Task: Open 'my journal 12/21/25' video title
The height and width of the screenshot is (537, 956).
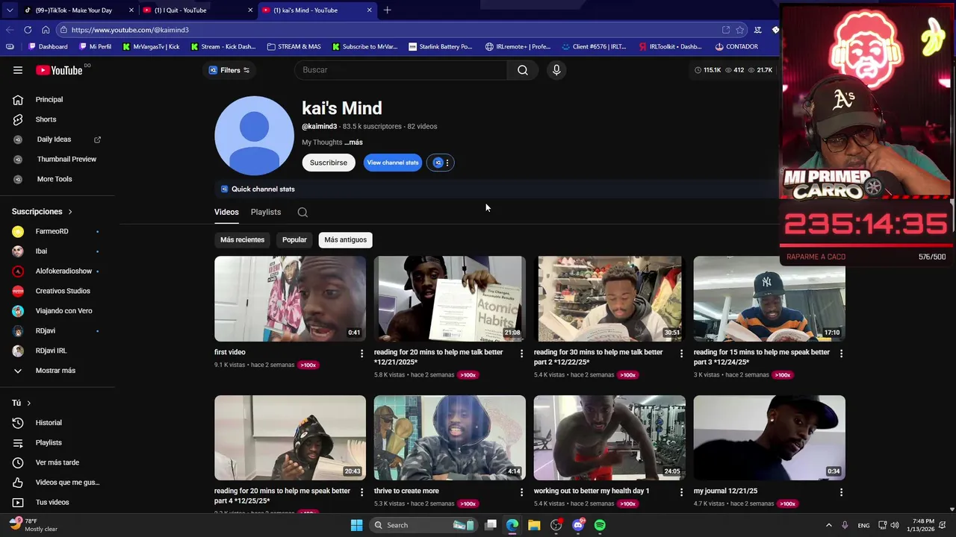Action: pyautogui.click(x=725, y=492)
